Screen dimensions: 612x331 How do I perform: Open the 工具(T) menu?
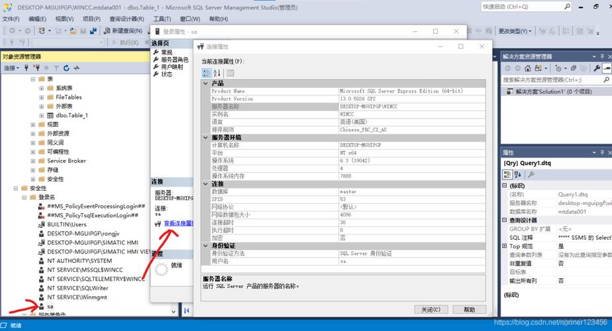162,19
